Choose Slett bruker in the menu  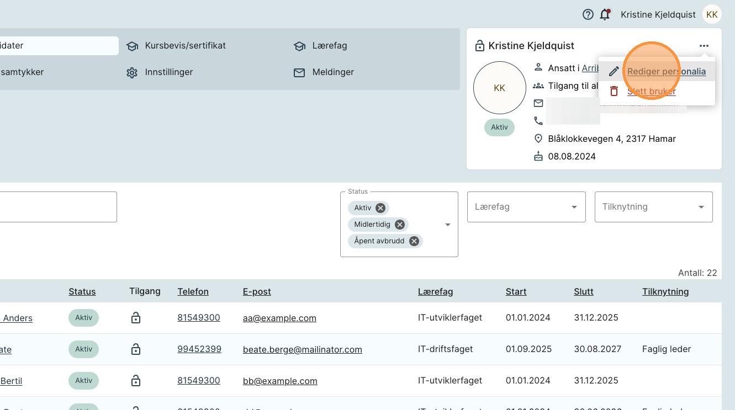click(652, 91)
